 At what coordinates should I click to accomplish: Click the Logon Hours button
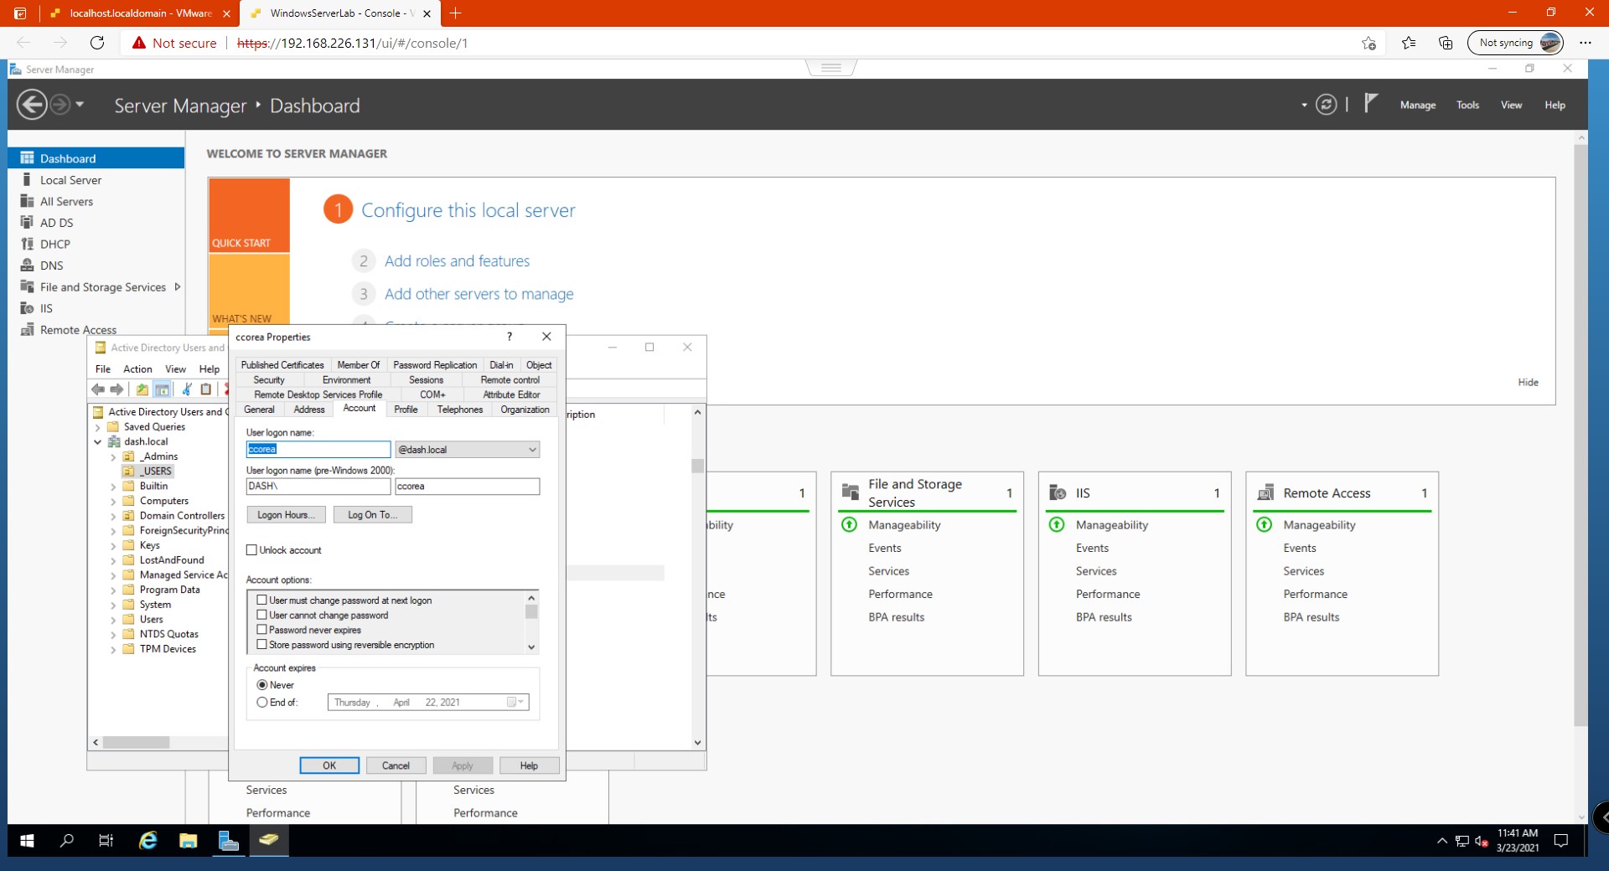point(286,515)
